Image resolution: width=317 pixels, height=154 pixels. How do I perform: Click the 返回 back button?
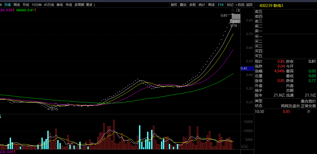[249, 5]
